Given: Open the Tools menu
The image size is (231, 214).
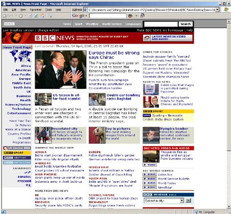Looking at the screenshot, I should tap(49, 10).
